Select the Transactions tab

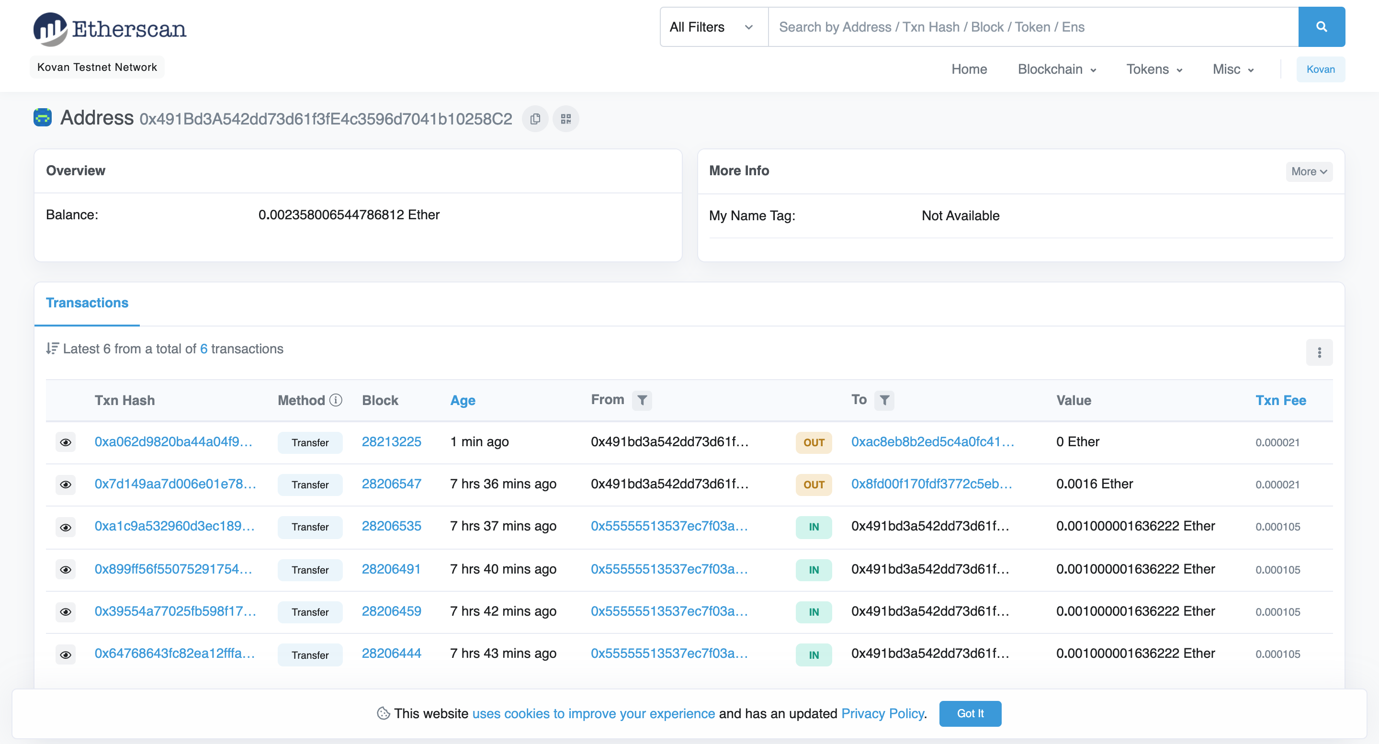[87, 303]
